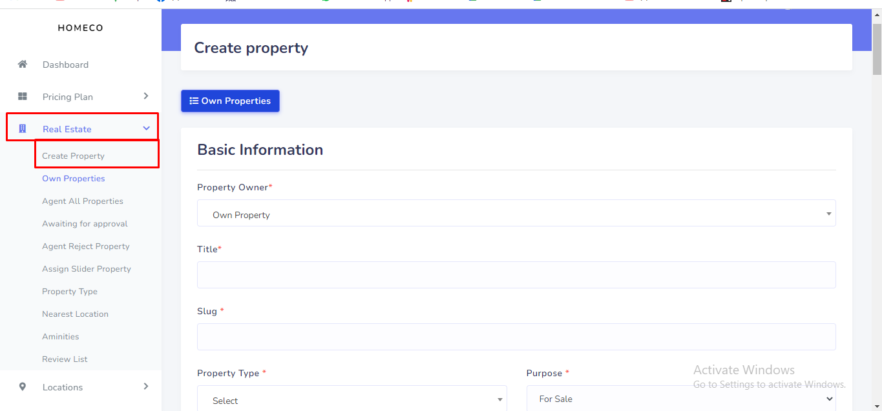
Task: Open Own Properties sidebar link
Action: click(74, 179)
